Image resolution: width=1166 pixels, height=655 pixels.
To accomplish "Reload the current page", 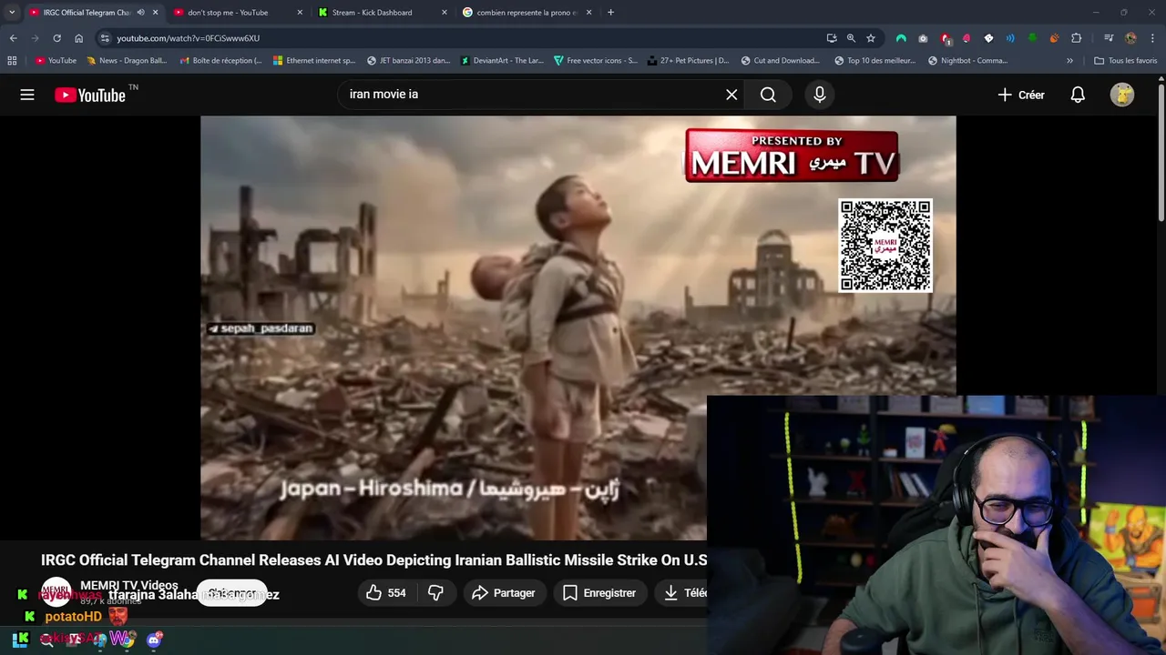I will (x=56, y=38).
